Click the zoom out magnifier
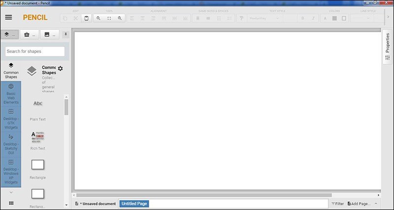394x210 pixels. point(98,18)
